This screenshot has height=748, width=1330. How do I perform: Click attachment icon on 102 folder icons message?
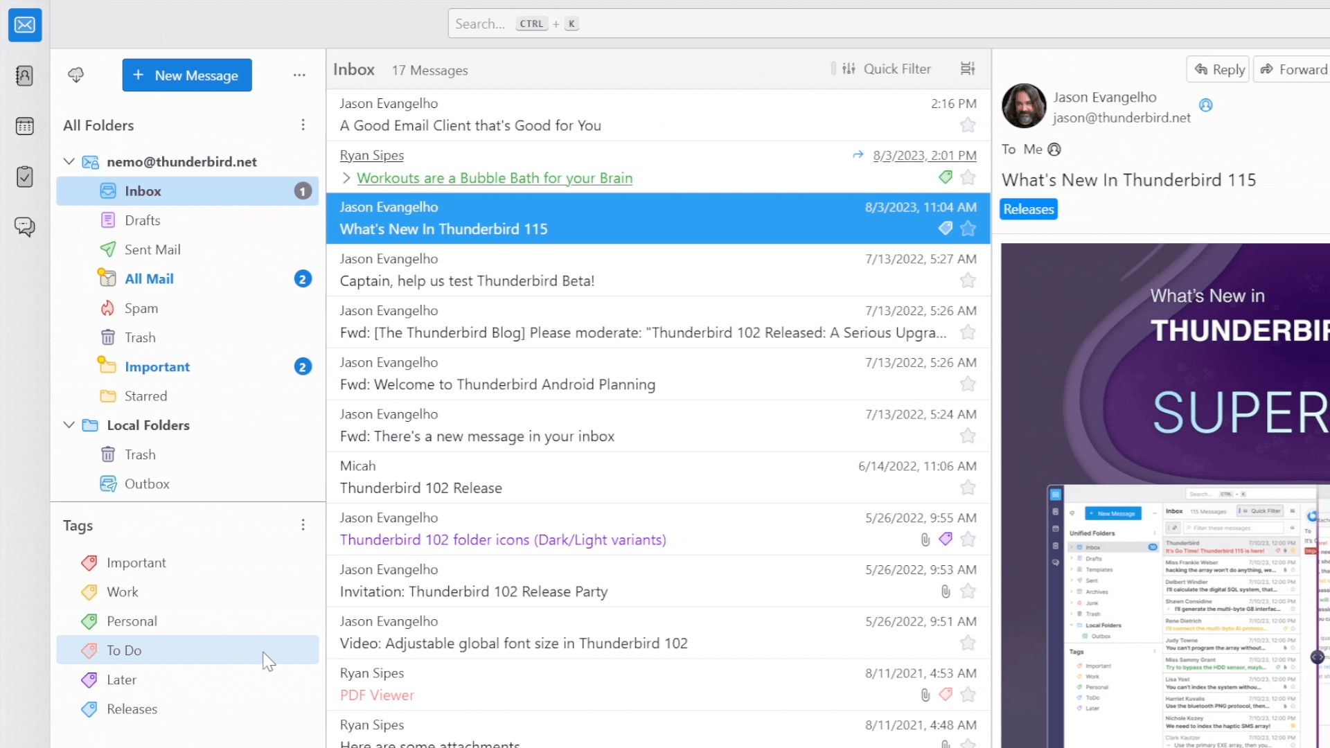click(925, 540)
